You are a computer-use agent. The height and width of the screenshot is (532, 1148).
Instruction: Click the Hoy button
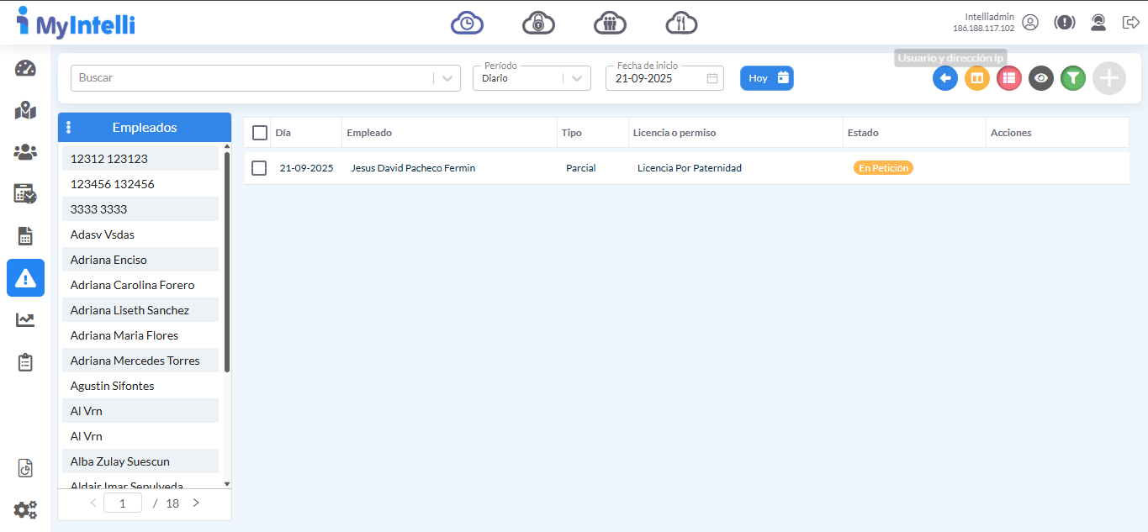[x=766, y=78]
